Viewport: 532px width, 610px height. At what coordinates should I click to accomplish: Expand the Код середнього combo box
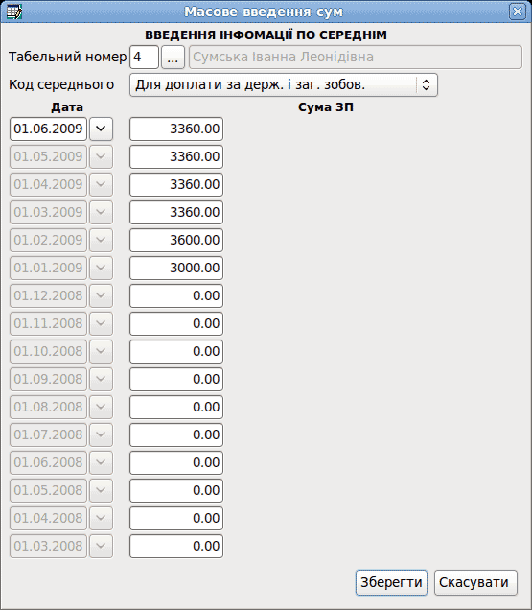[x=284, y=84]
